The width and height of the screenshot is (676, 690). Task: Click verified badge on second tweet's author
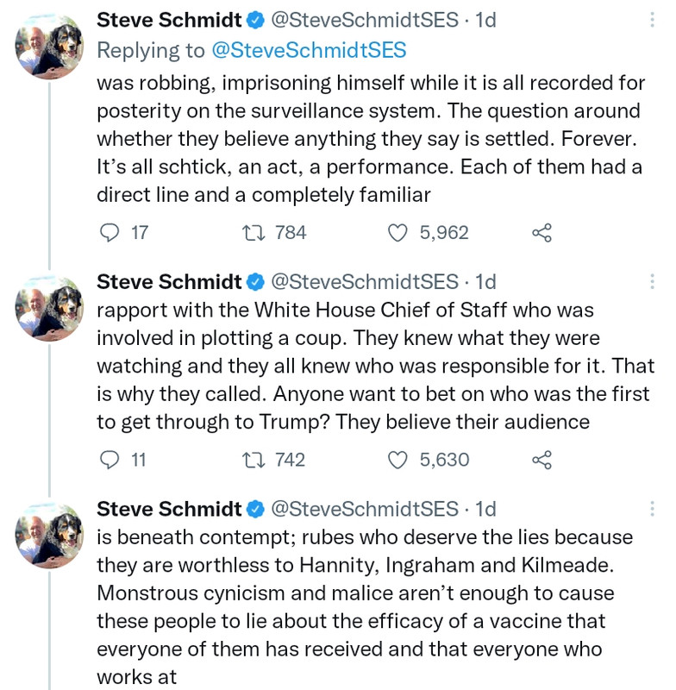[x=255, y=282]
